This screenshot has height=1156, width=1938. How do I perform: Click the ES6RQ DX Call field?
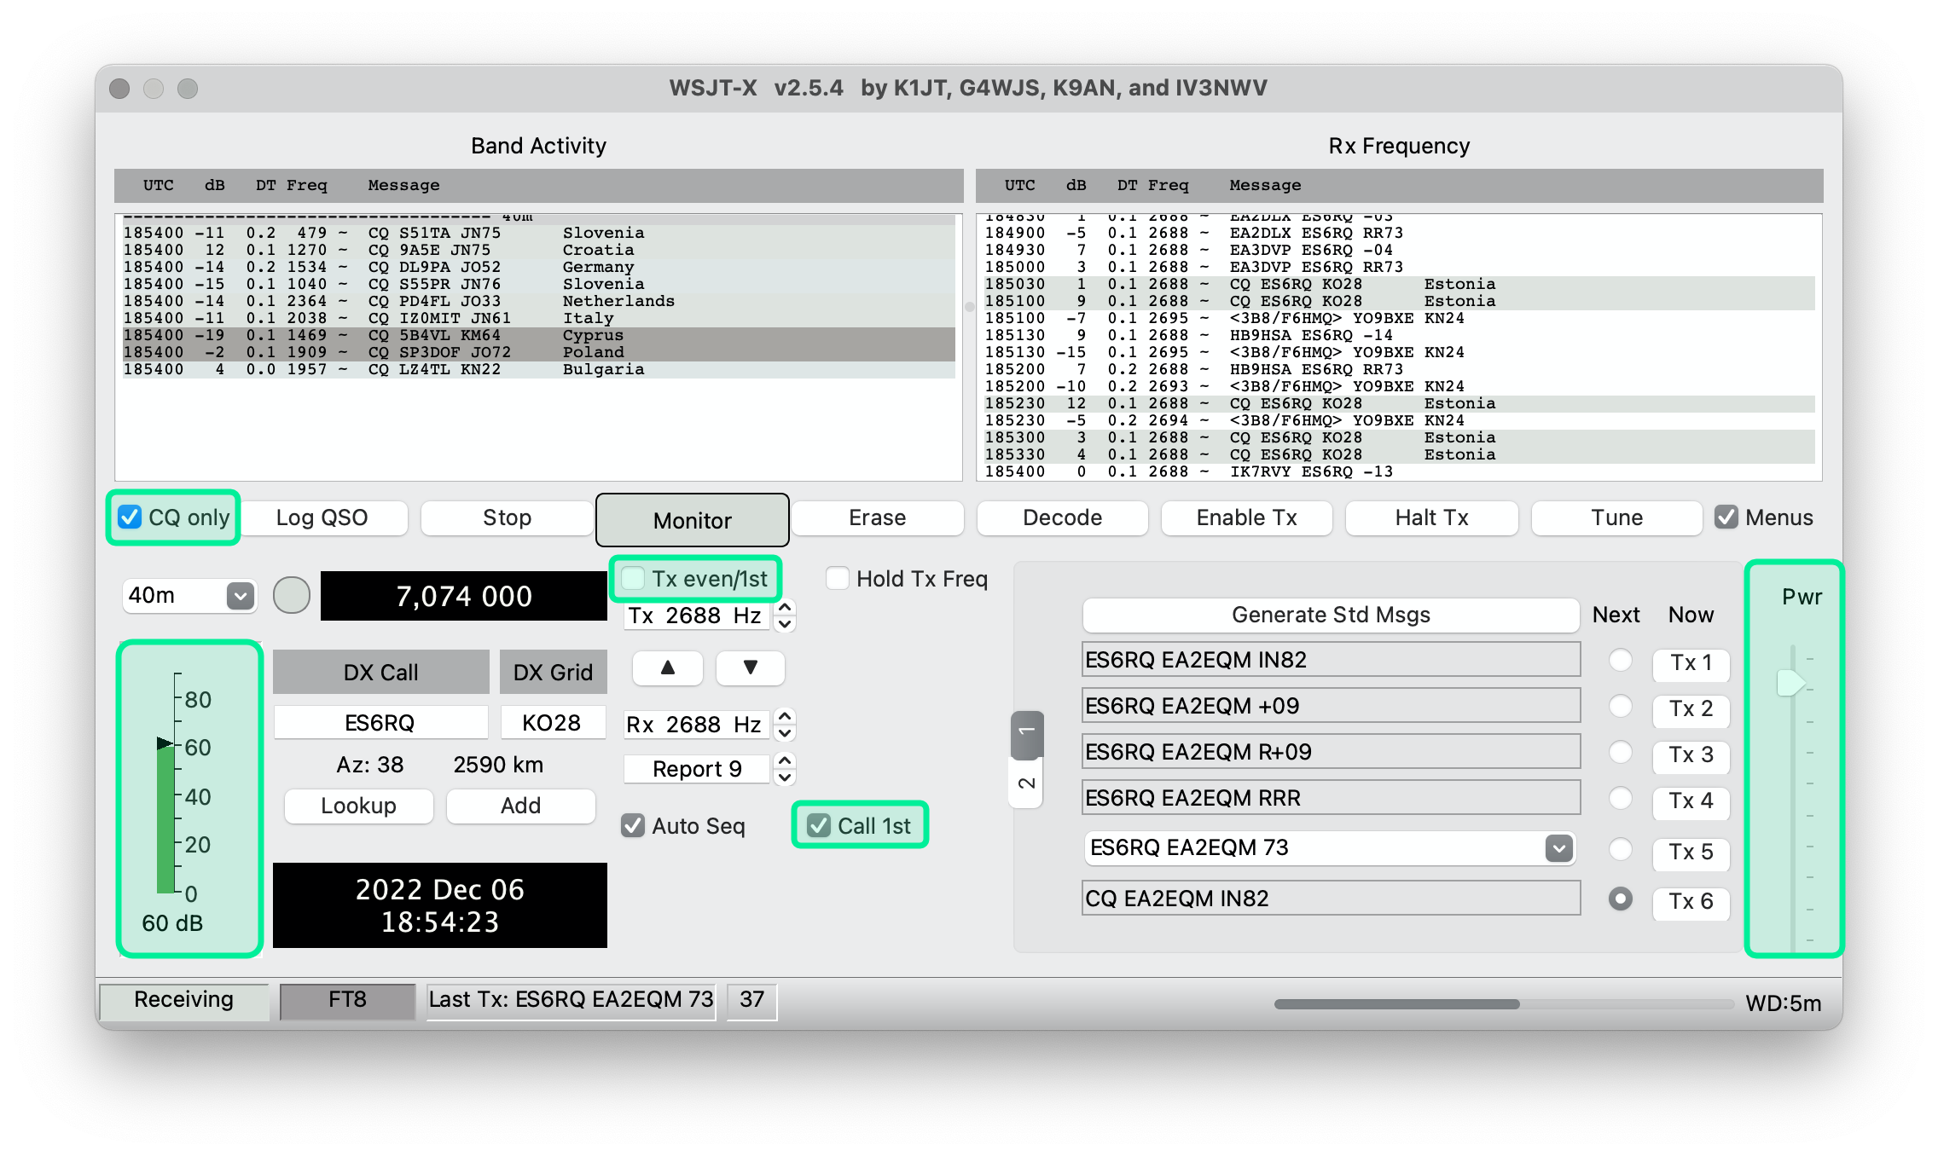(x=380, y=722)
